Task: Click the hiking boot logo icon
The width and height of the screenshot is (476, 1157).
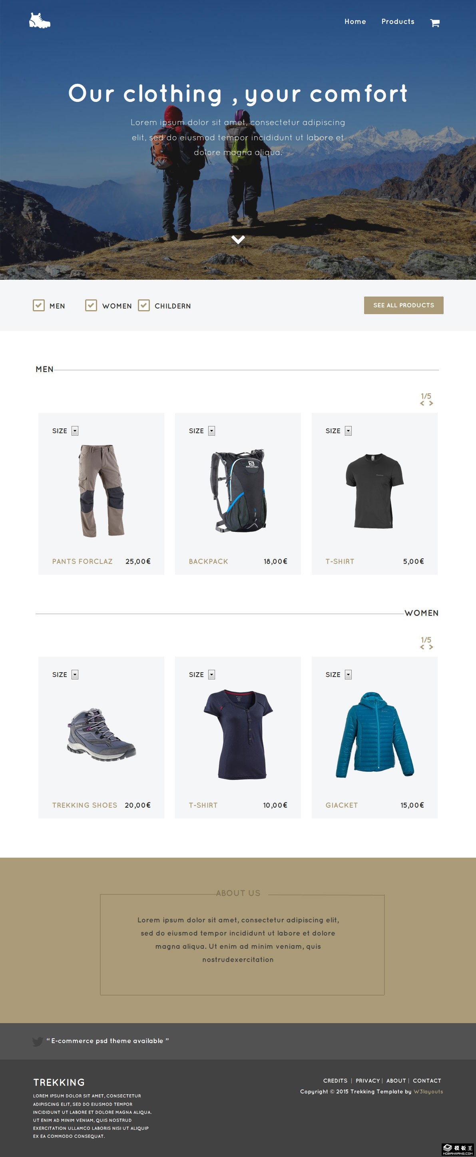Action: click(x=40, y=20)
